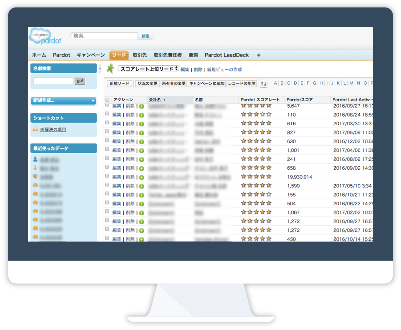Check the checkbox for the 630 score row

click(107, 140)
